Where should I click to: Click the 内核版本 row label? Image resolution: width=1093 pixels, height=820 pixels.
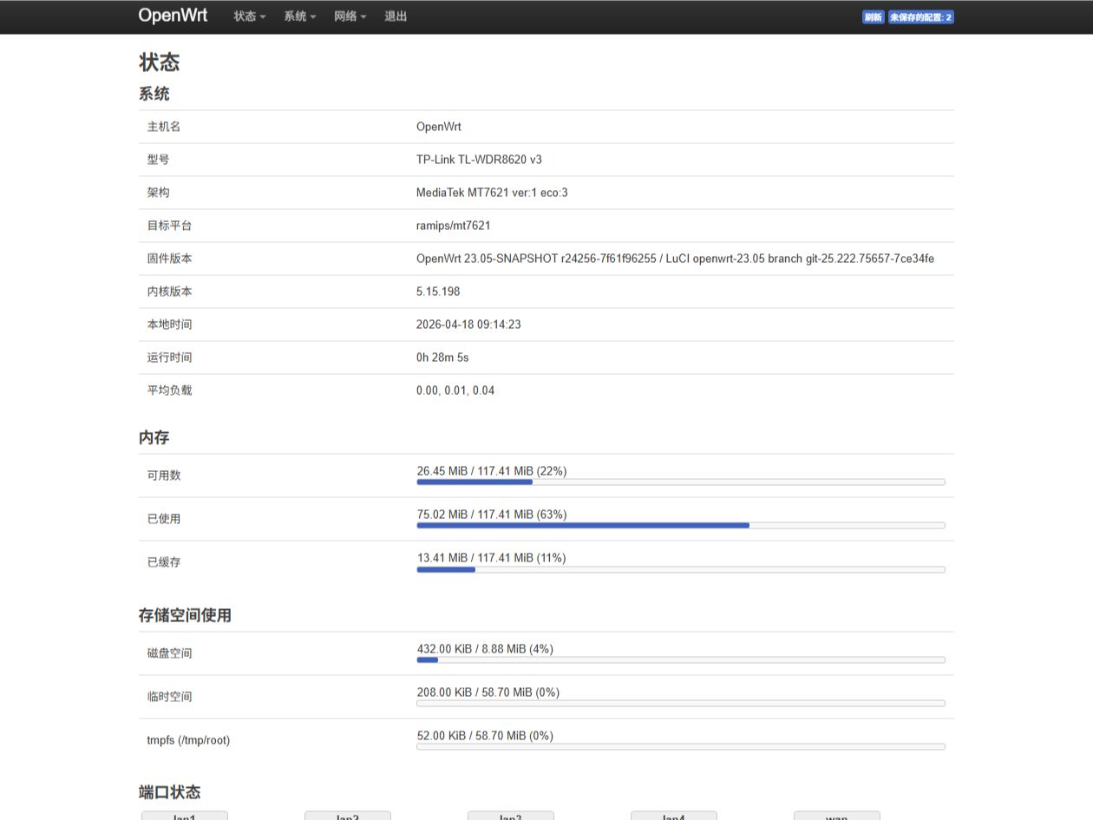click(170, 292)
